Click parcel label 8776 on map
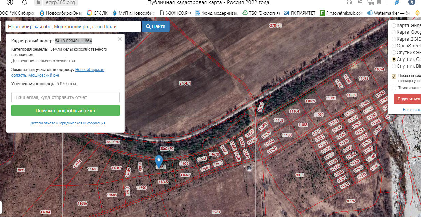The width and height of the screenshot is (421, 217). 351,201
